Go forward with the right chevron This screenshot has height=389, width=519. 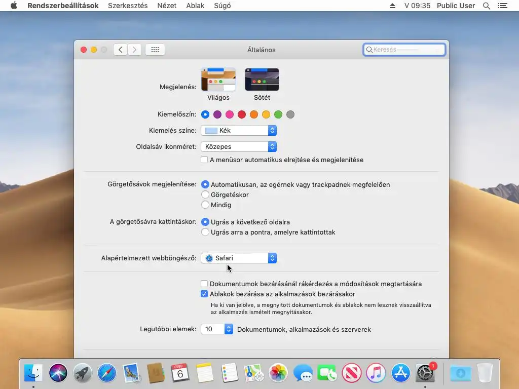point(135,50)
